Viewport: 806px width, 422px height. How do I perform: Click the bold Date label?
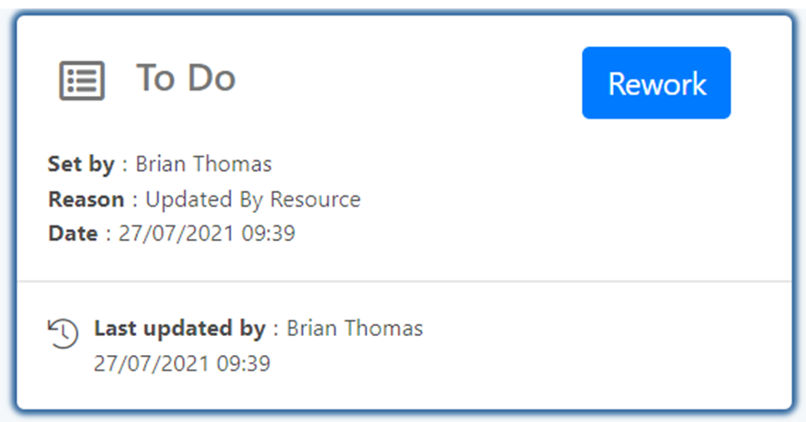[x=73, y=234]
